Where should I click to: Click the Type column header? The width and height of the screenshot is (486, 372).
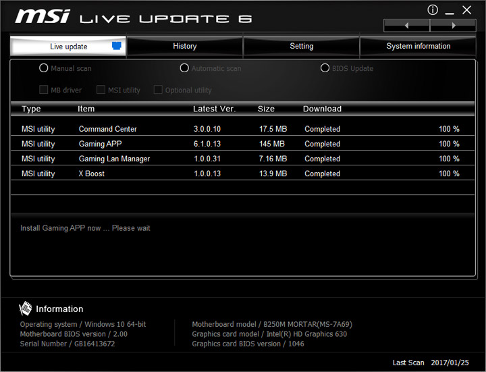31,109
